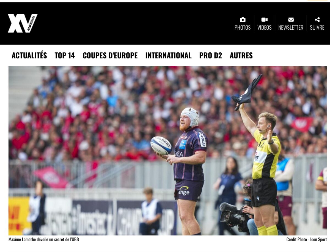This screenshot has height=252, width=330.
Task: Expand the AUTRES menu
Action: [x=241, y=55]
